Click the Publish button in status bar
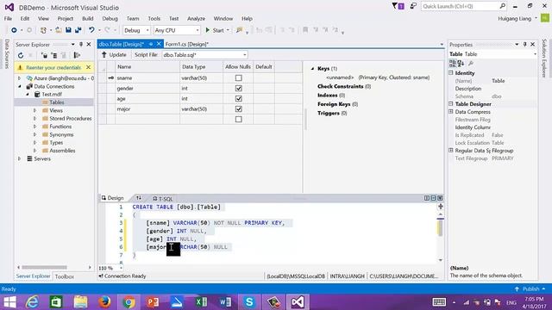This screenshot has width=552, height=310. 530,289
